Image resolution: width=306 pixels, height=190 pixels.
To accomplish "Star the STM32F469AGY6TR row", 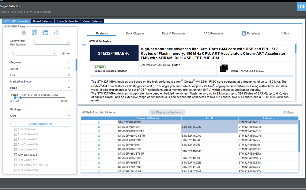I will point(99,136).
